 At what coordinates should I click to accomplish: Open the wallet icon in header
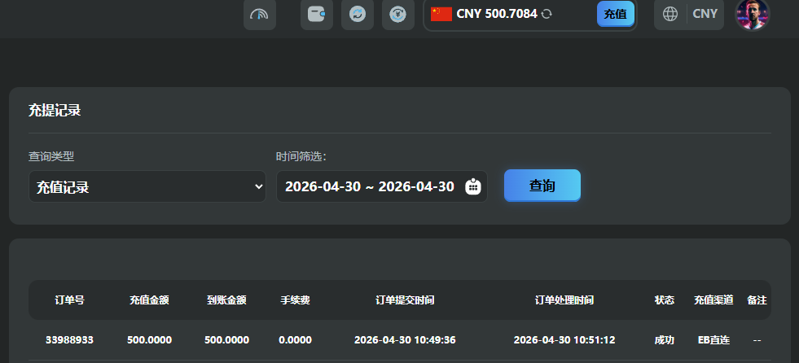coord(317,15)
